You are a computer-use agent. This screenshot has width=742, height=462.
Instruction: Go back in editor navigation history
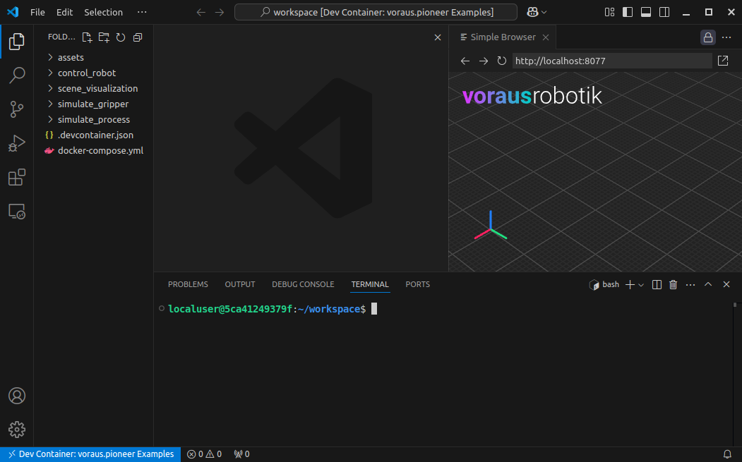(201, 12)
